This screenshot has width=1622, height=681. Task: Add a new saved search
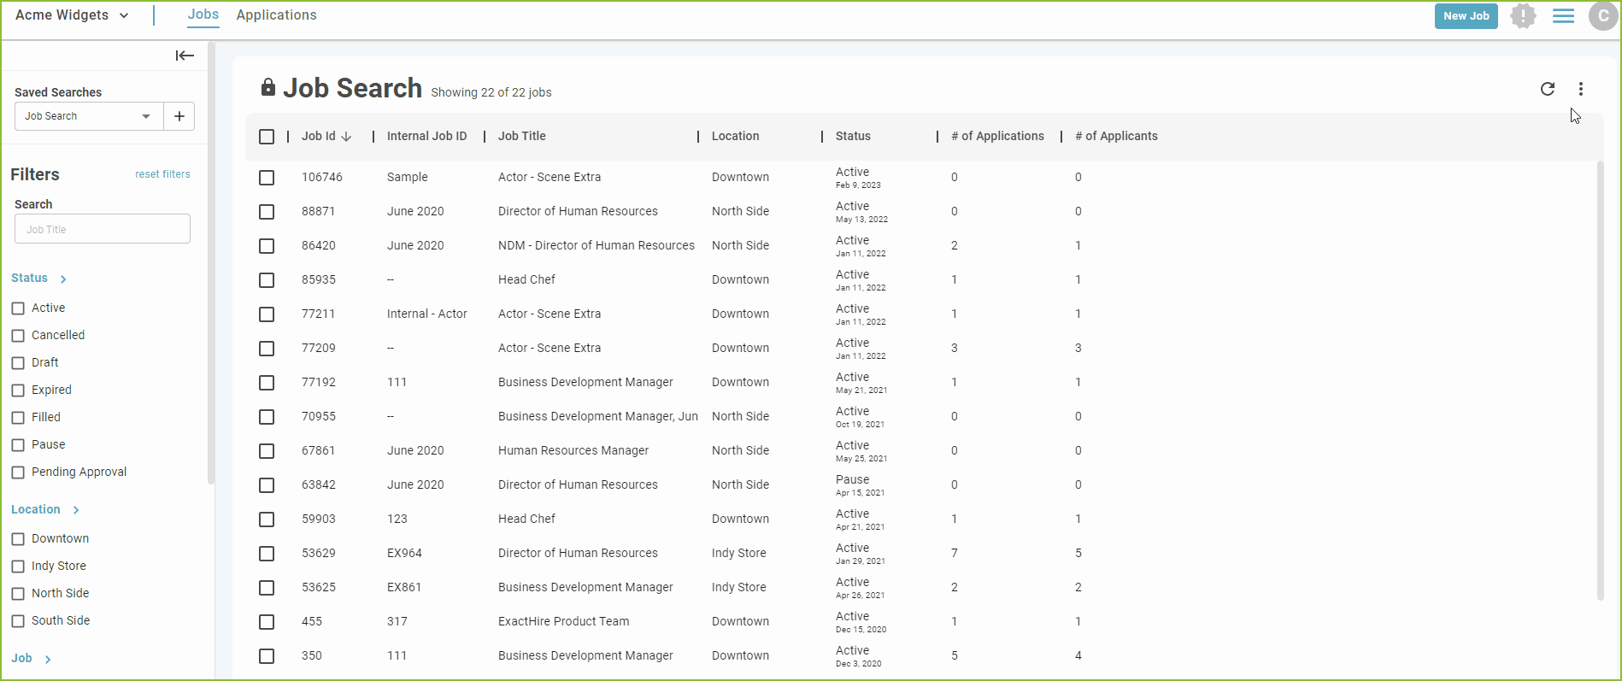[x=179, y=116]
